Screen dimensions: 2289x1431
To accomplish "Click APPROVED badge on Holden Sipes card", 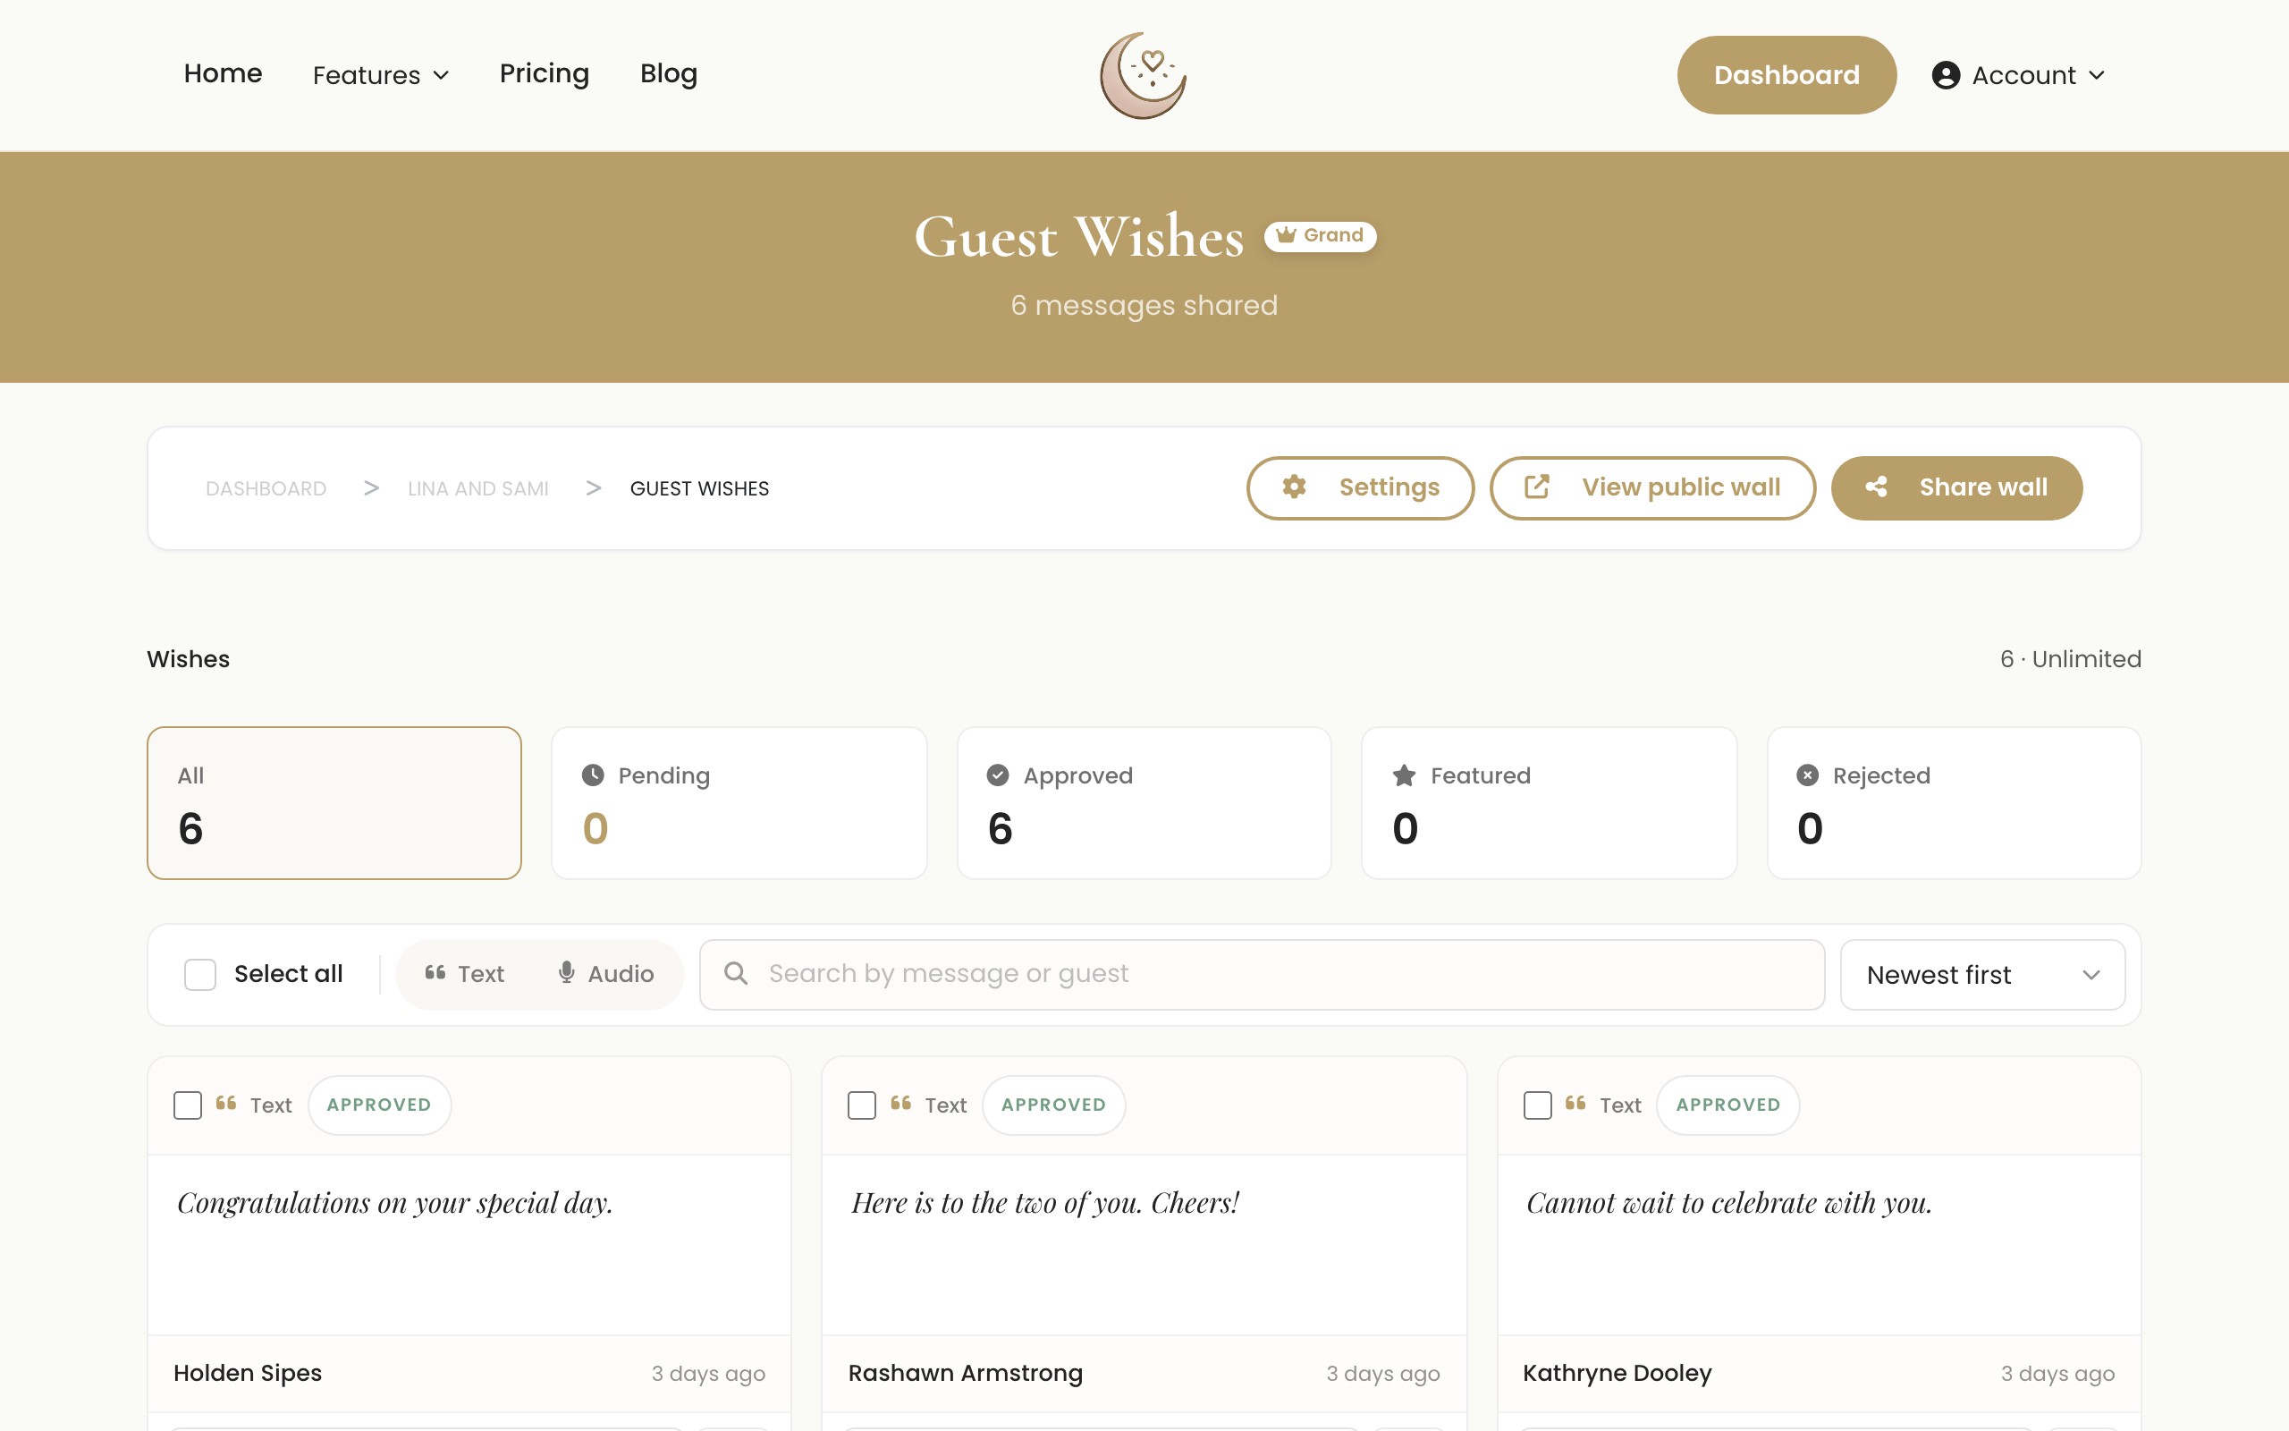I will tap(379, 1105).
